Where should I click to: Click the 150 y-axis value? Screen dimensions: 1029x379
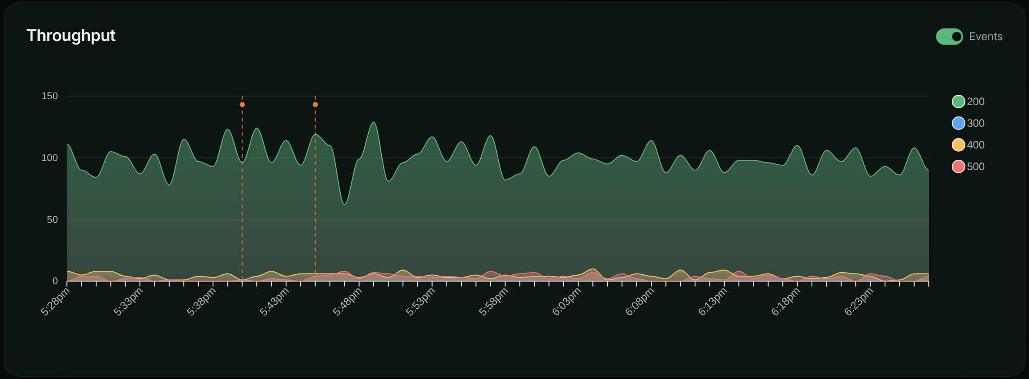50,96
